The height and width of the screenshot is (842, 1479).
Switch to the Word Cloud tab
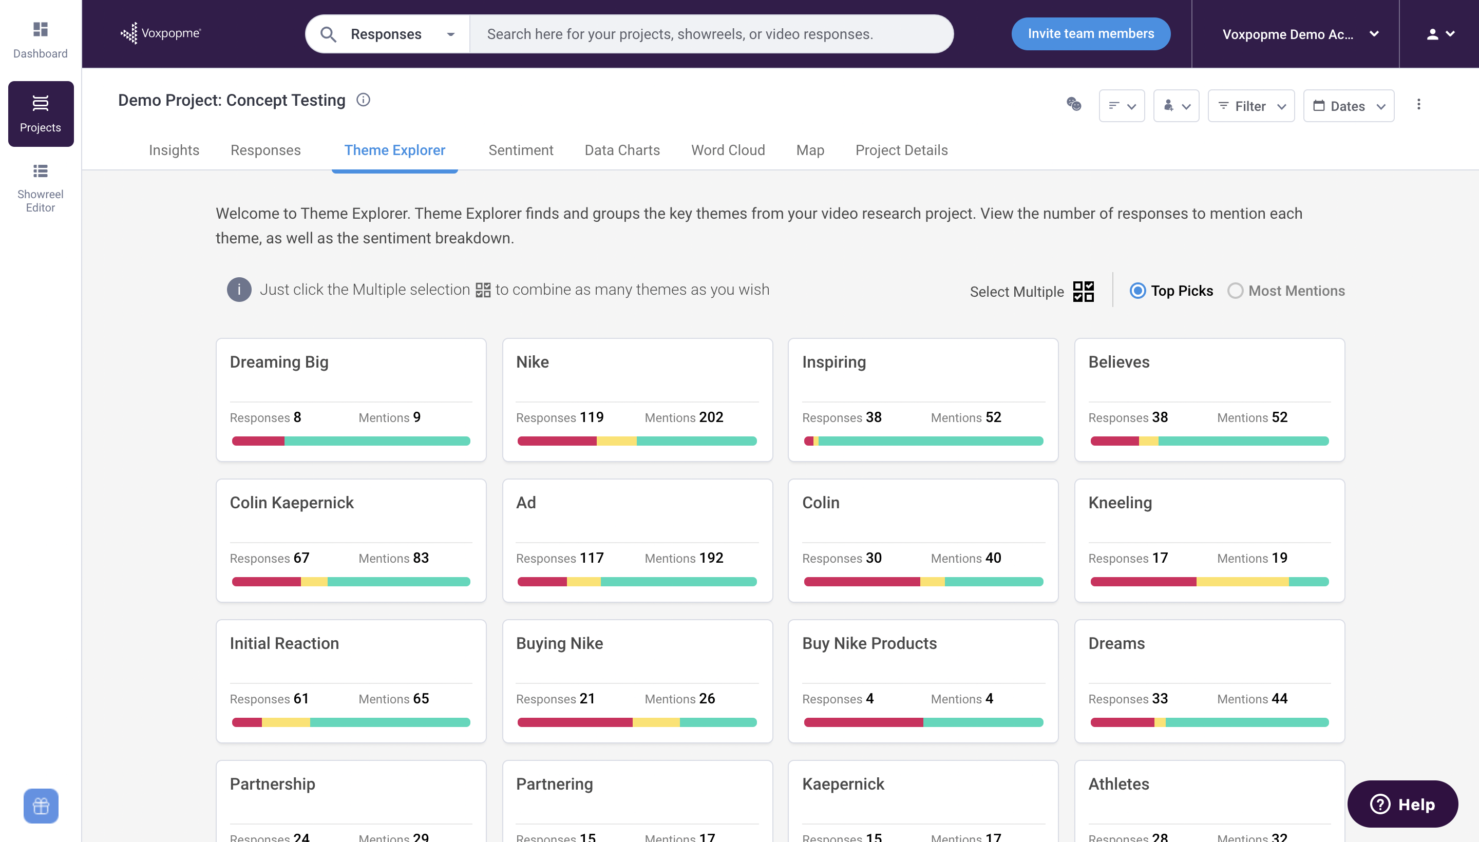(728, 150)
